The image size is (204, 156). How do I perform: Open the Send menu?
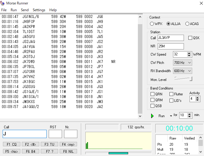[x=25, y=10]
